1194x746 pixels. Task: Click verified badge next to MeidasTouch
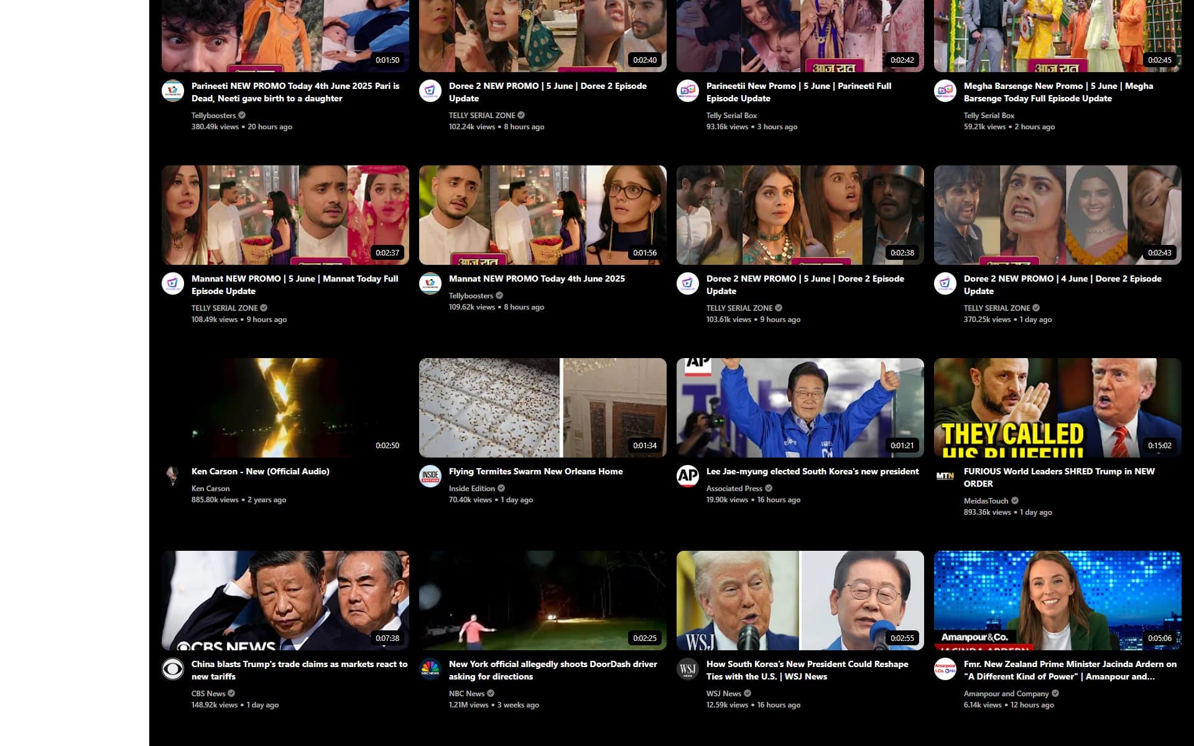1015,500
